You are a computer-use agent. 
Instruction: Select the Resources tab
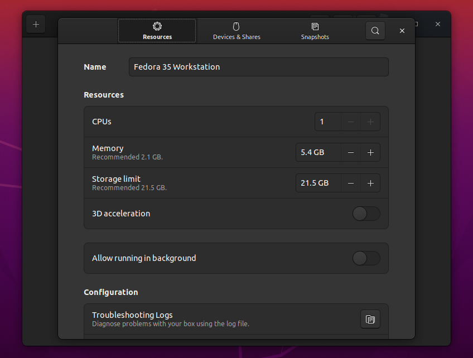[x=157, y=31]
